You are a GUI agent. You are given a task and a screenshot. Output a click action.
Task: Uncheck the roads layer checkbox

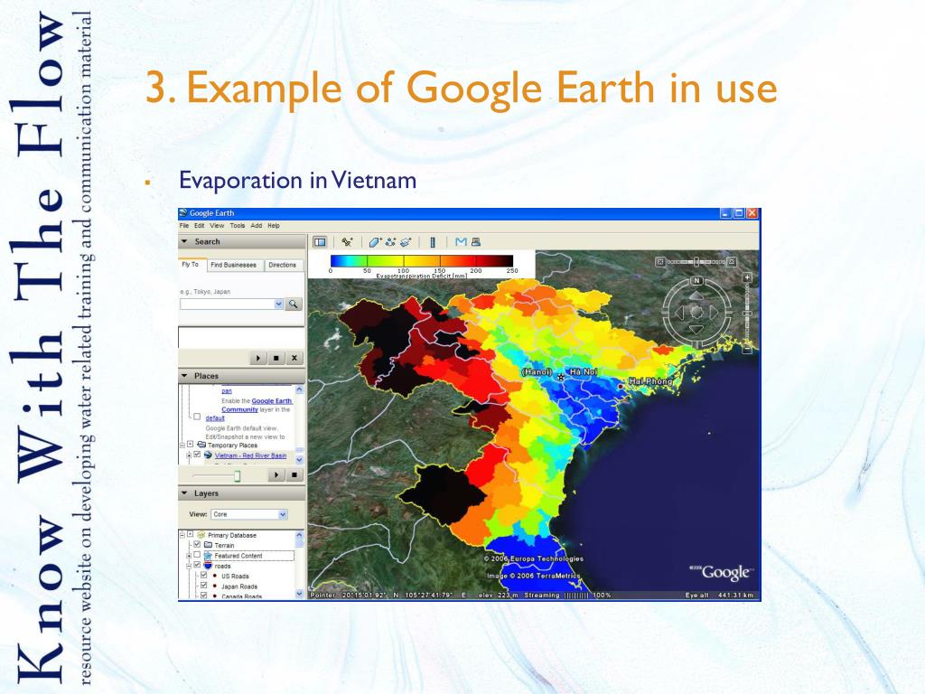198,566
